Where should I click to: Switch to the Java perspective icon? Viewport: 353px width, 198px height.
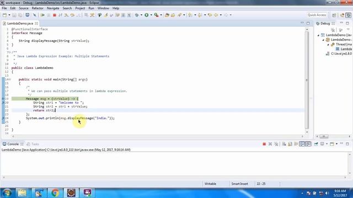[x=342, y=15]
